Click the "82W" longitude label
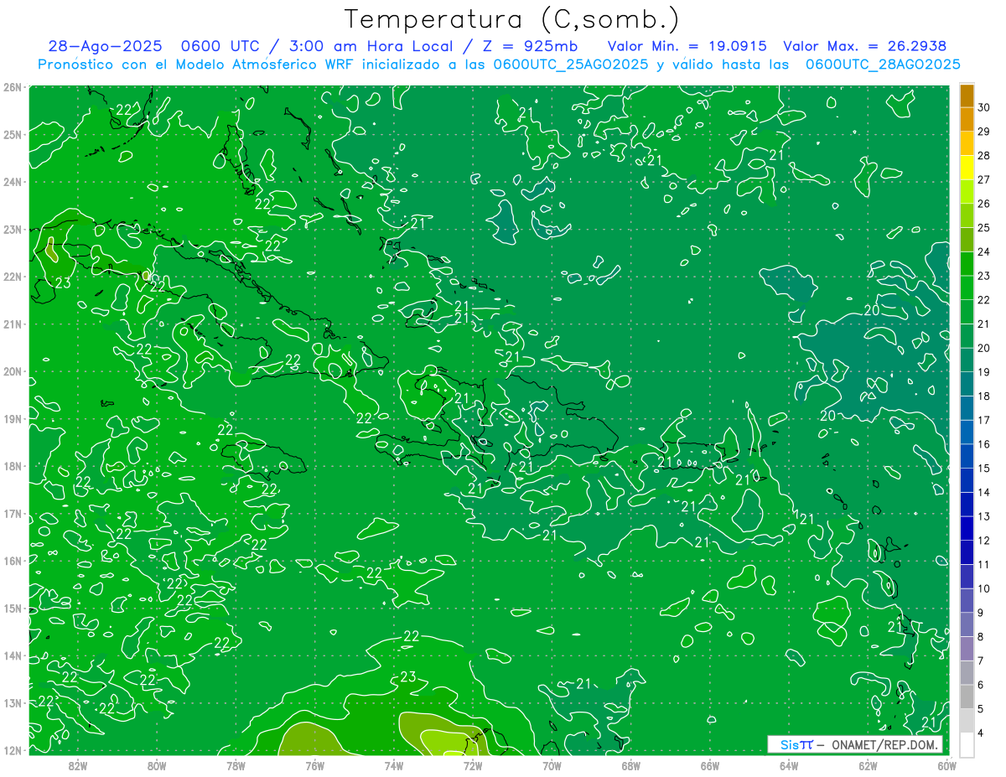1006x777 pixels. (x=78, y=764)
